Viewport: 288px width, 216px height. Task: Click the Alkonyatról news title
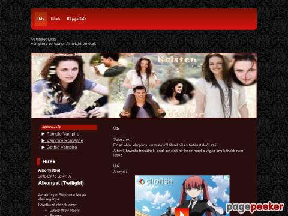click(x=49, y=170)
